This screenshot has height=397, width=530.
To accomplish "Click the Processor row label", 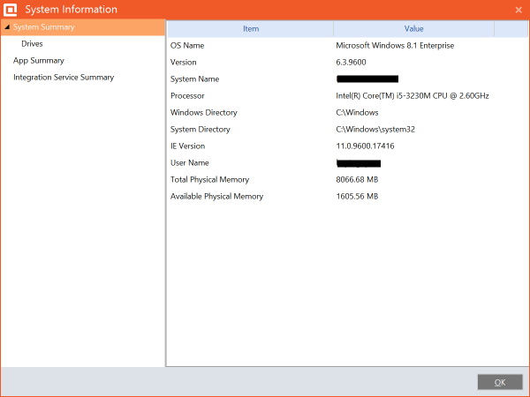I will click(x=187, y=96).
